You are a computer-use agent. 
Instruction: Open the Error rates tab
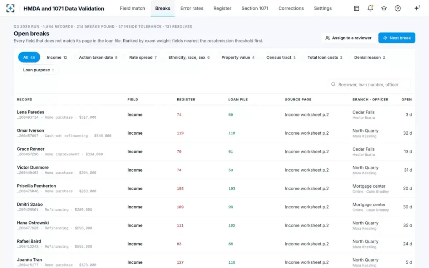coord(192,8)
